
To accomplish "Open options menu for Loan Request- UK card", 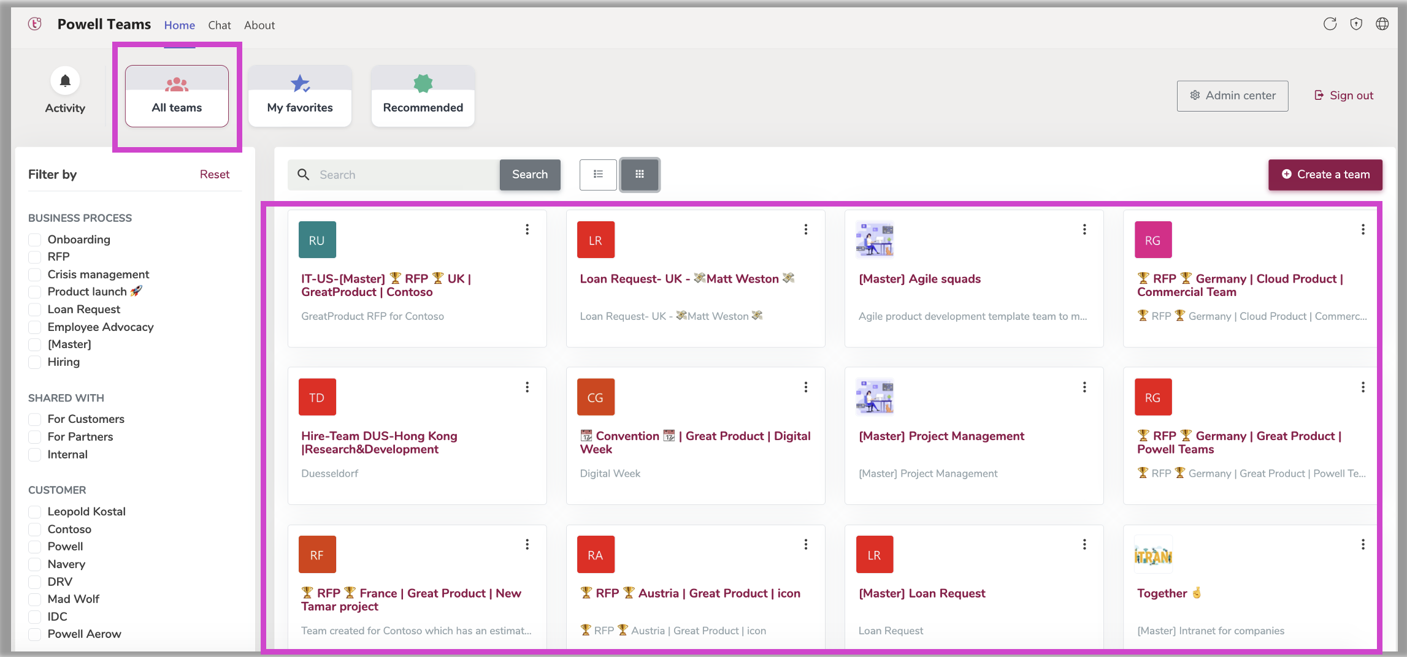I will (x=806, y=229).
